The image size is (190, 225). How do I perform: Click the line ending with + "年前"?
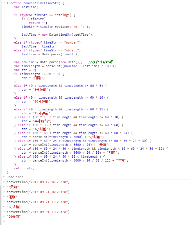point(75,161)
